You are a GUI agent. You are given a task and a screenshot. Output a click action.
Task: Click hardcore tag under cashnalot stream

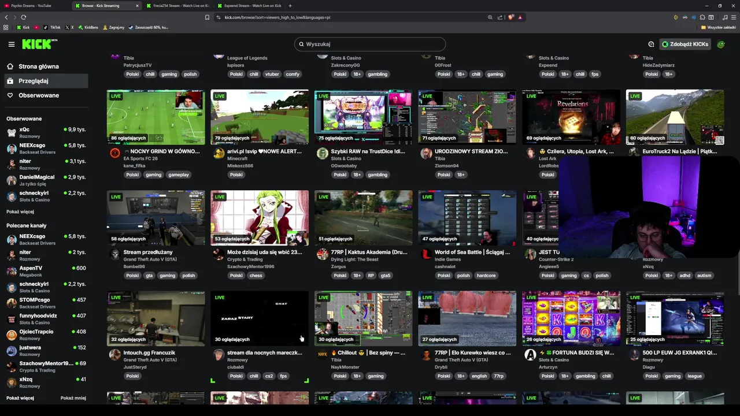pos(486,276)
